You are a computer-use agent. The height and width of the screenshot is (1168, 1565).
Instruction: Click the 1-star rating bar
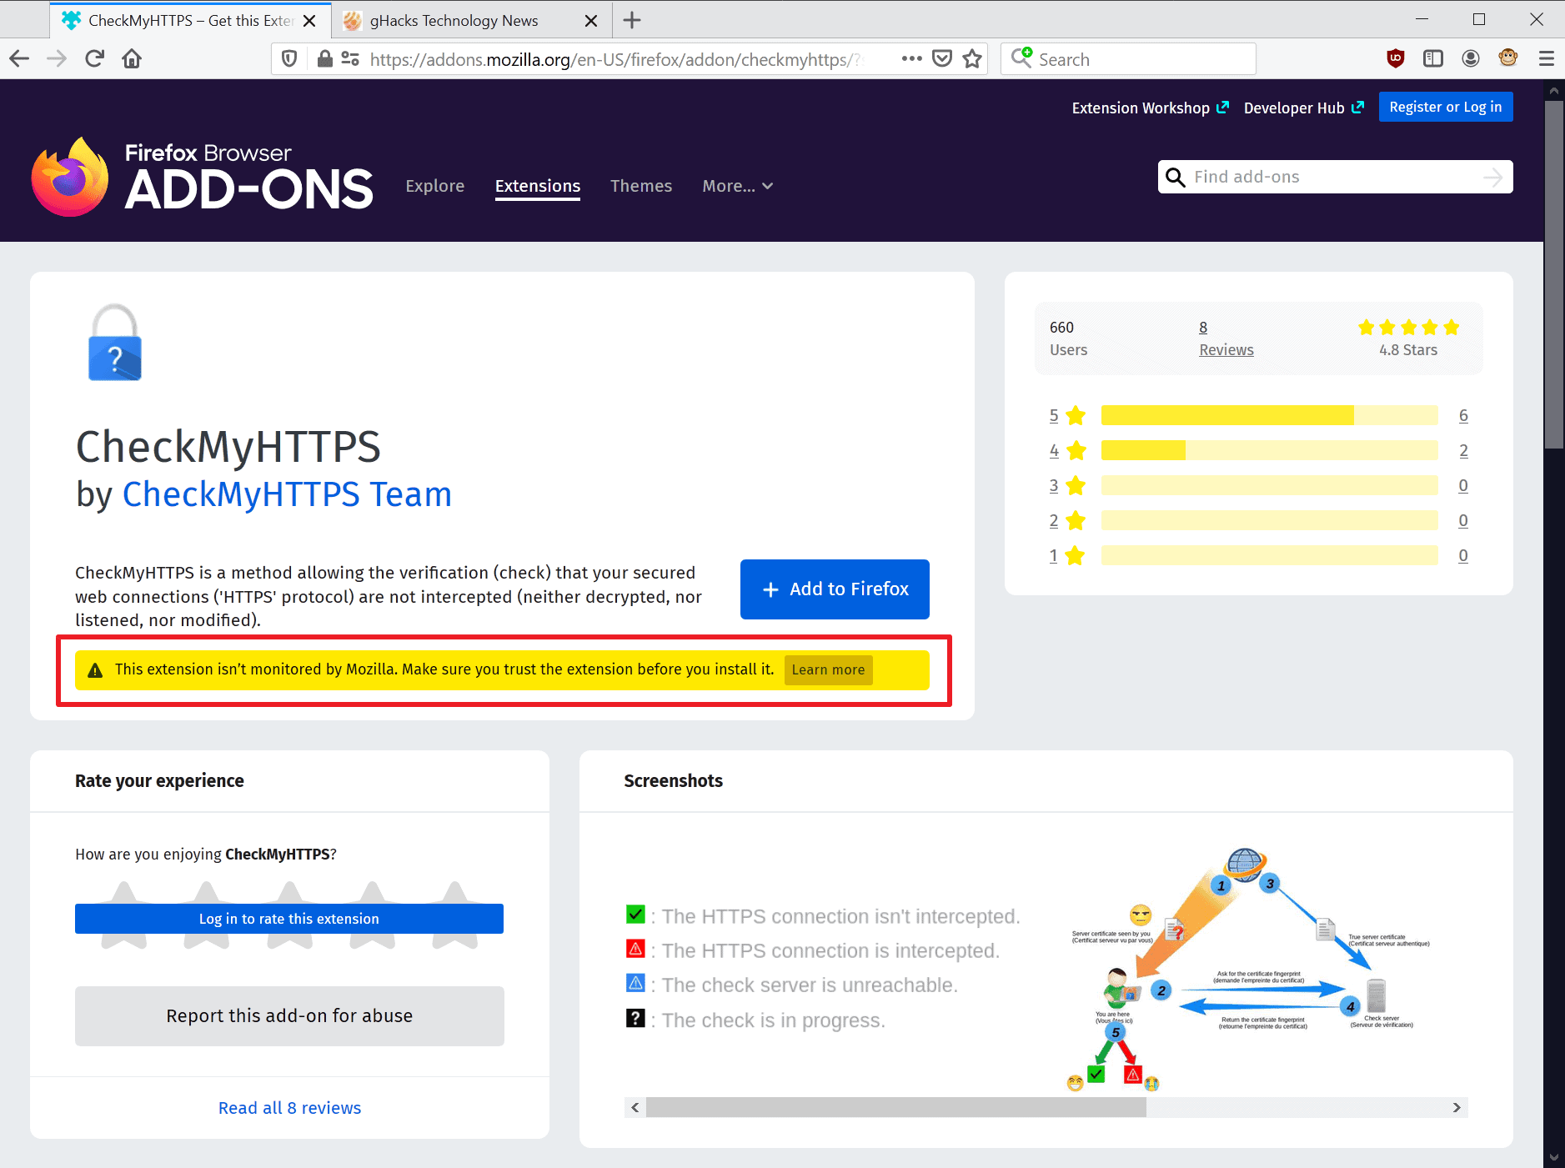[1269, 555]
